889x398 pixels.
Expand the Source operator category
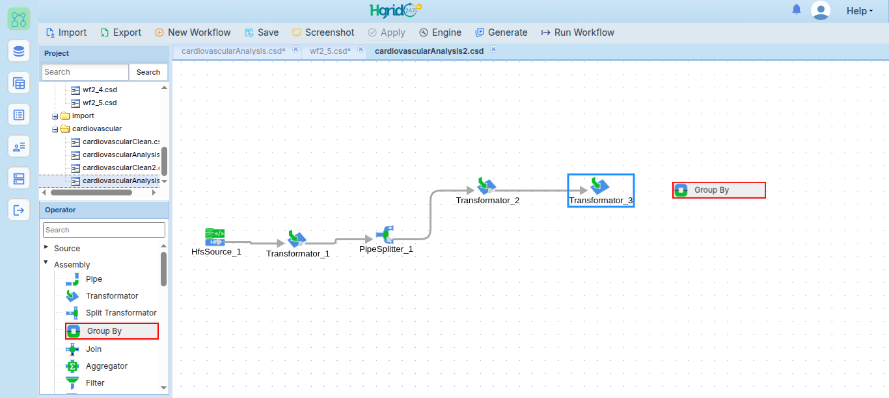46,247
